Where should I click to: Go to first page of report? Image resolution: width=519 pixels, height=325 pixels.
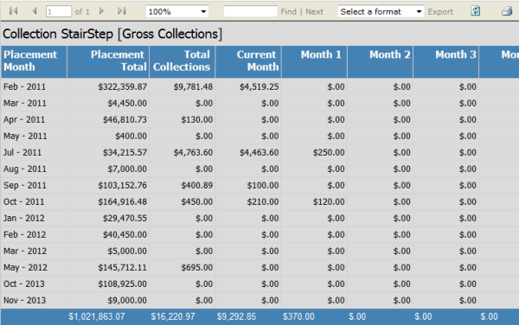click(x=13, y=11)
